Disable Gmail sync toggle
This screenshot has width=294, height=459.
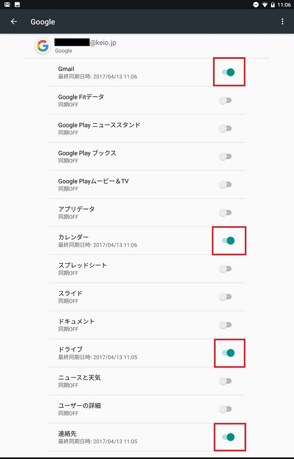(228, 72)
